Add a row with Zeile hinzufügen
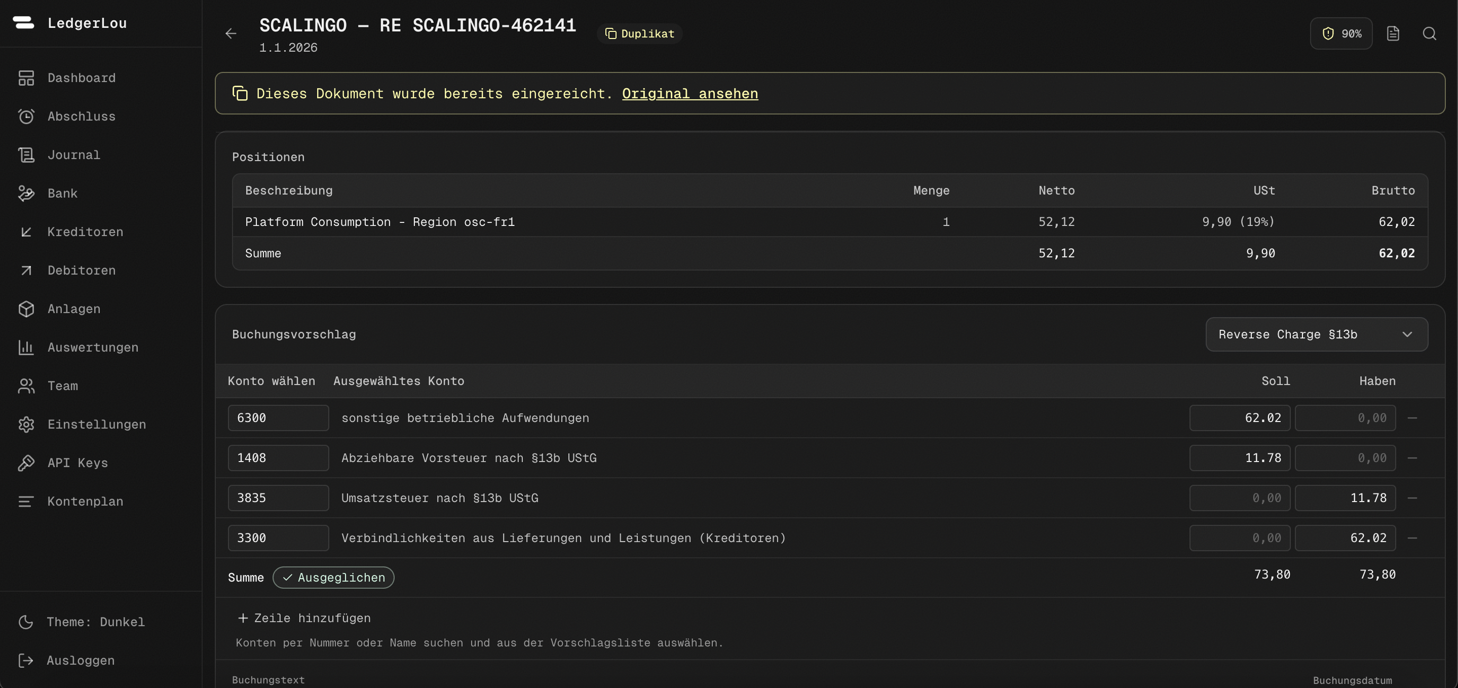This screenshot has height=688, width=1458. (304, 618)
